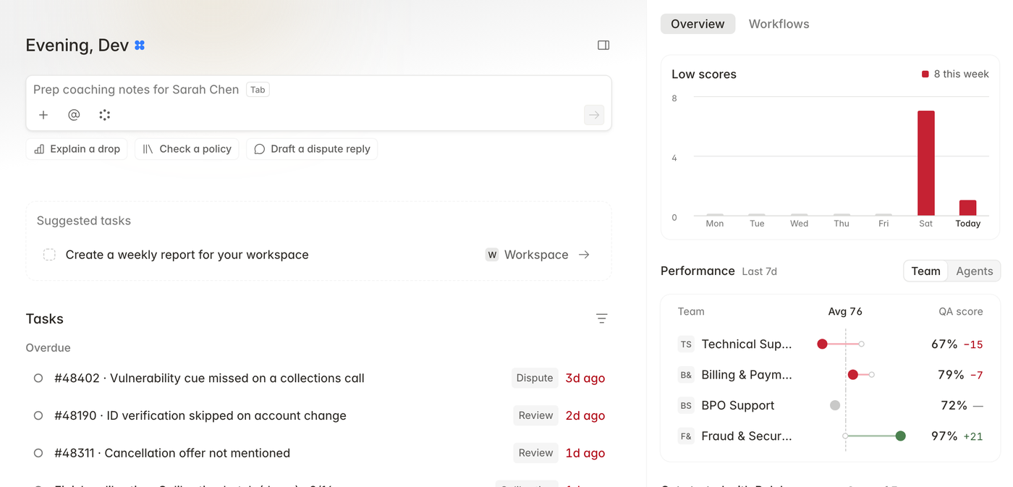1013x487 pixels.
Task: Open weekly report task arrow
Action: 584,255
